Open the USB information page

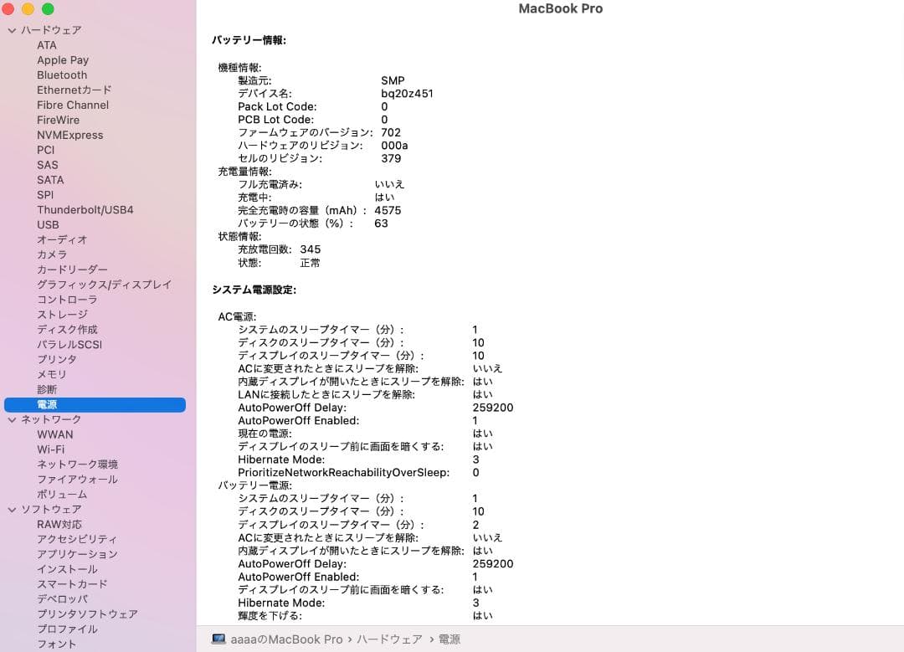[48, 224]
